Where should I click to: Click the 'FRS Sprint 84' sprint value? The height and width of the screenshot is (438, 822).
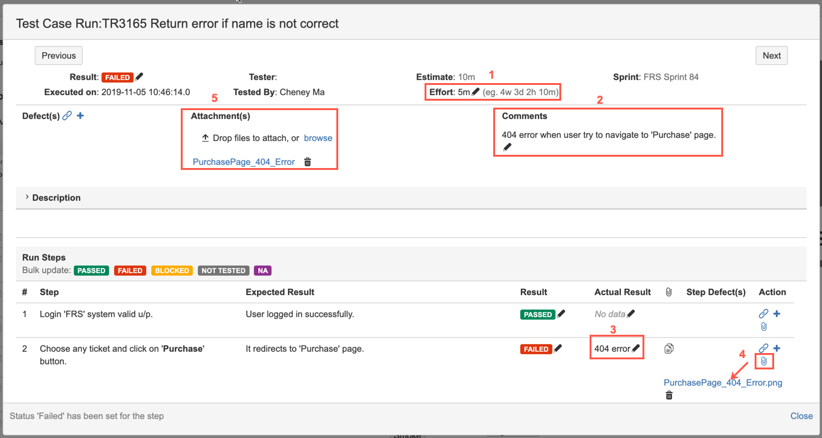coord(671,77)
